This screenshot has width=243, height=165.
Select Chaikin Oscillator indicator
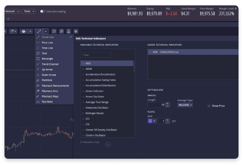pos(107,135)
